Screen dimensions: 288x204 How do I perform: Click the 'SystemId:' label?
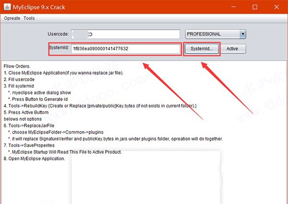[x=59, y=48]
